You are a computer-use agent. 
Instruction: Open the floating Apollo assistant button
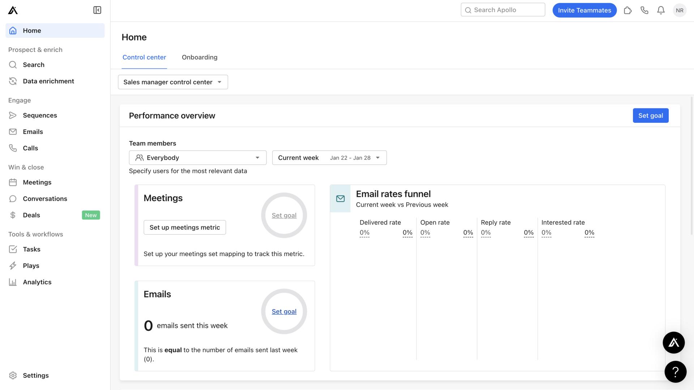tap(674, 343)
